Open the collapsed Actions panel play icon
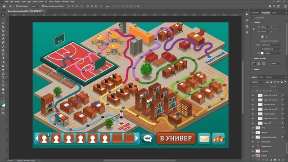The width and height of the screenshot is (288, 162). tap(247, 14)
